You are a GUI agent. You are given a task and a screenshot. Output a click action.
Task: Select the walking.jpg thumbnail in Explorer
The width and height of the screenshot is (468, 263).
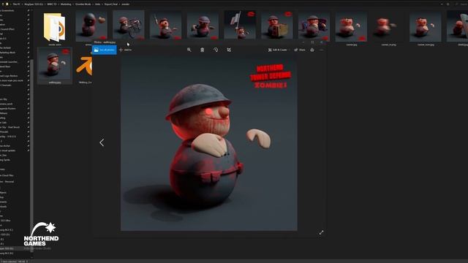55,66
